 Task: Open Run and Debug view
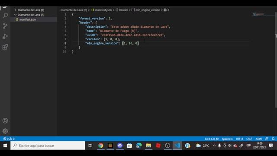click(x=5, y=36)
